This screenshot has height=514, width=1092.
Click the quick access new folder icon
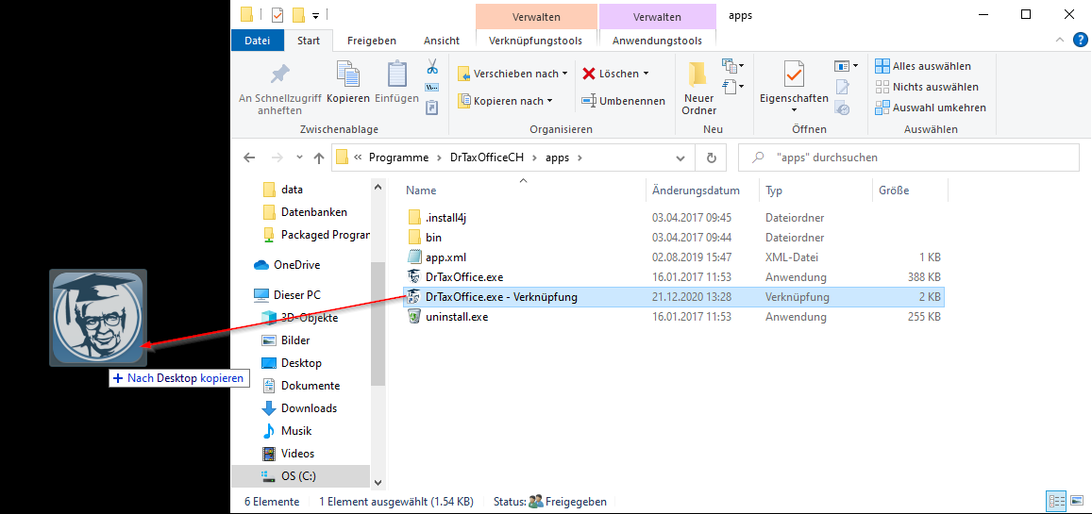299,14
